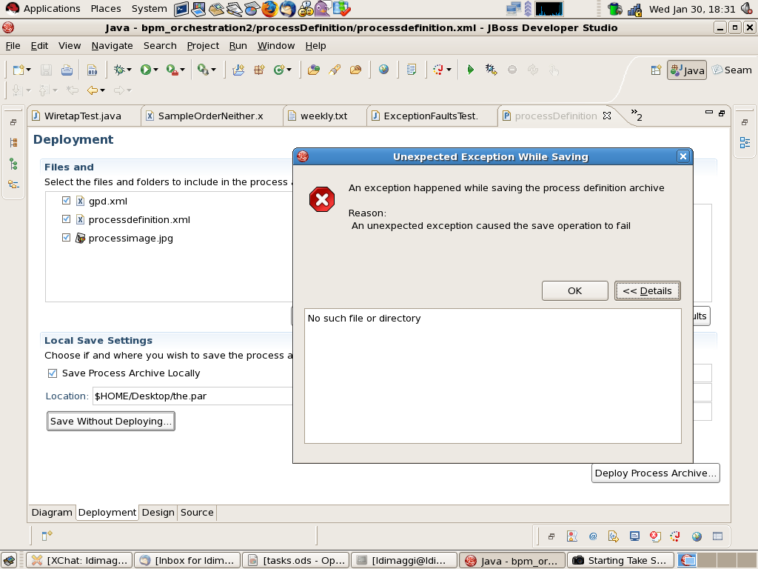
Task: Click the globe icon in bottom bar
Action: point(697,536)
